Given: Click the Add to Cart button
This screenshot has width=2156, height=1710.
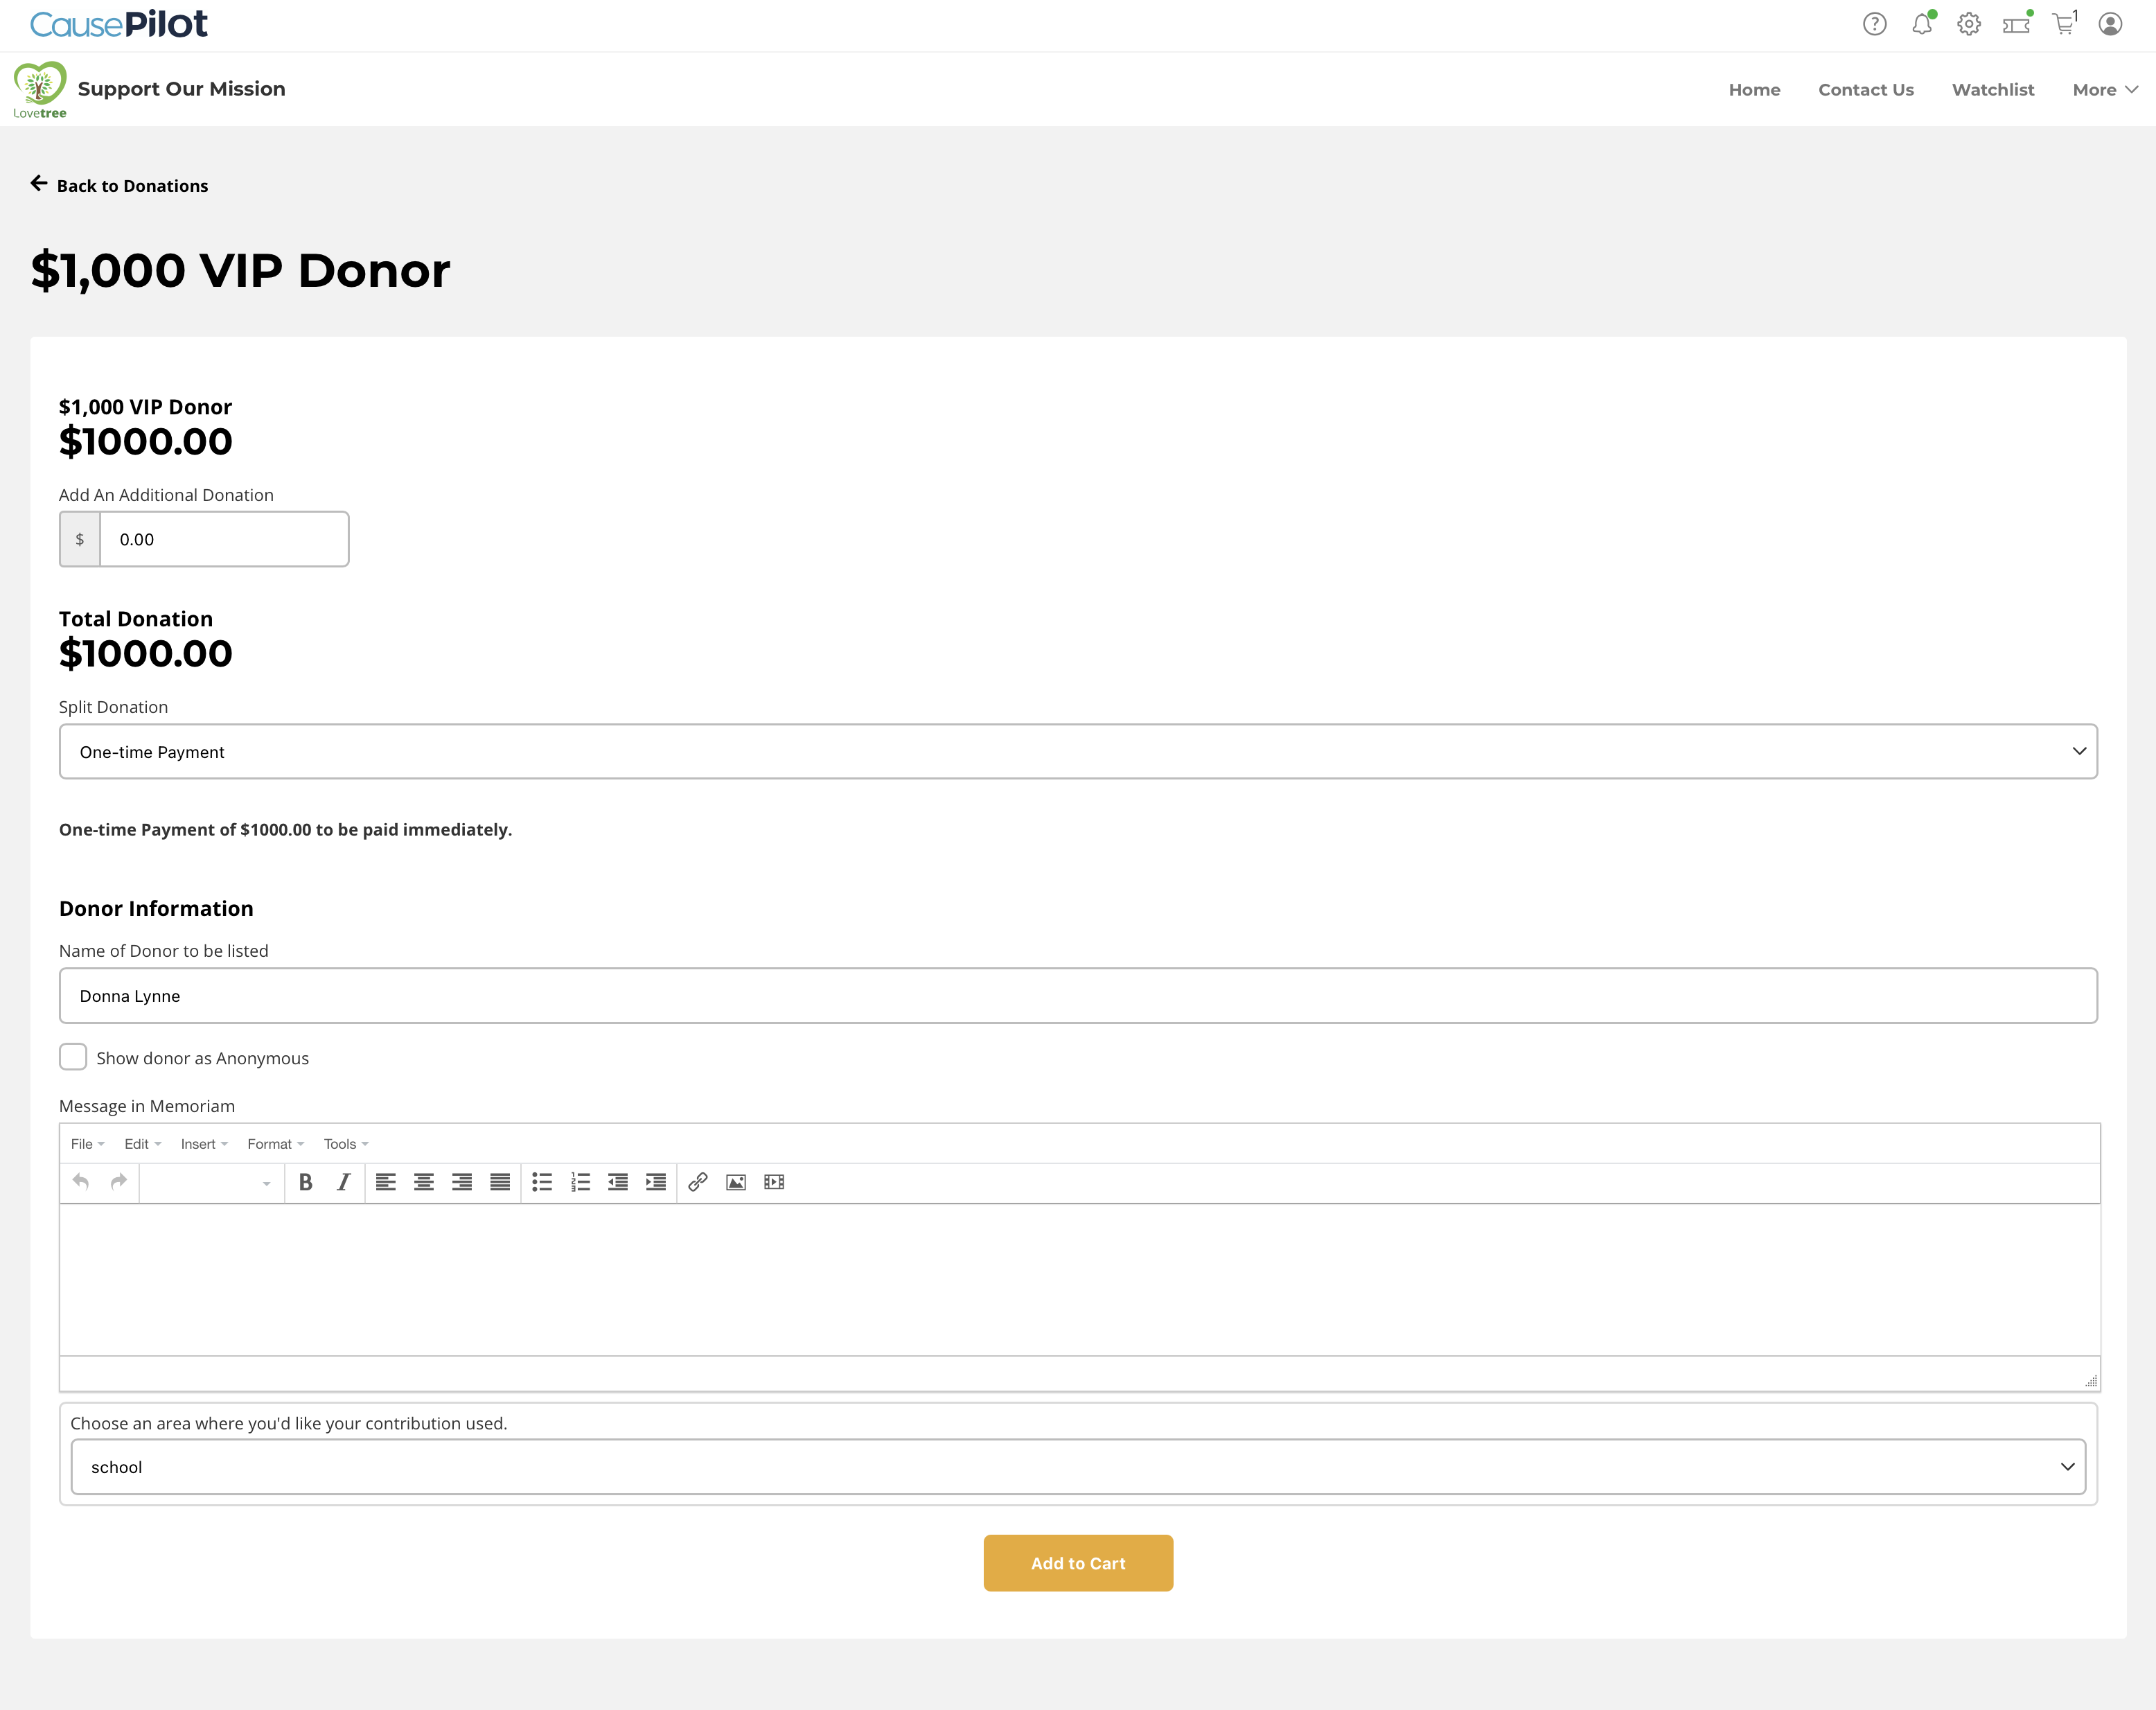Looking at the screenshot, I should click(x=1077, y=1563).
